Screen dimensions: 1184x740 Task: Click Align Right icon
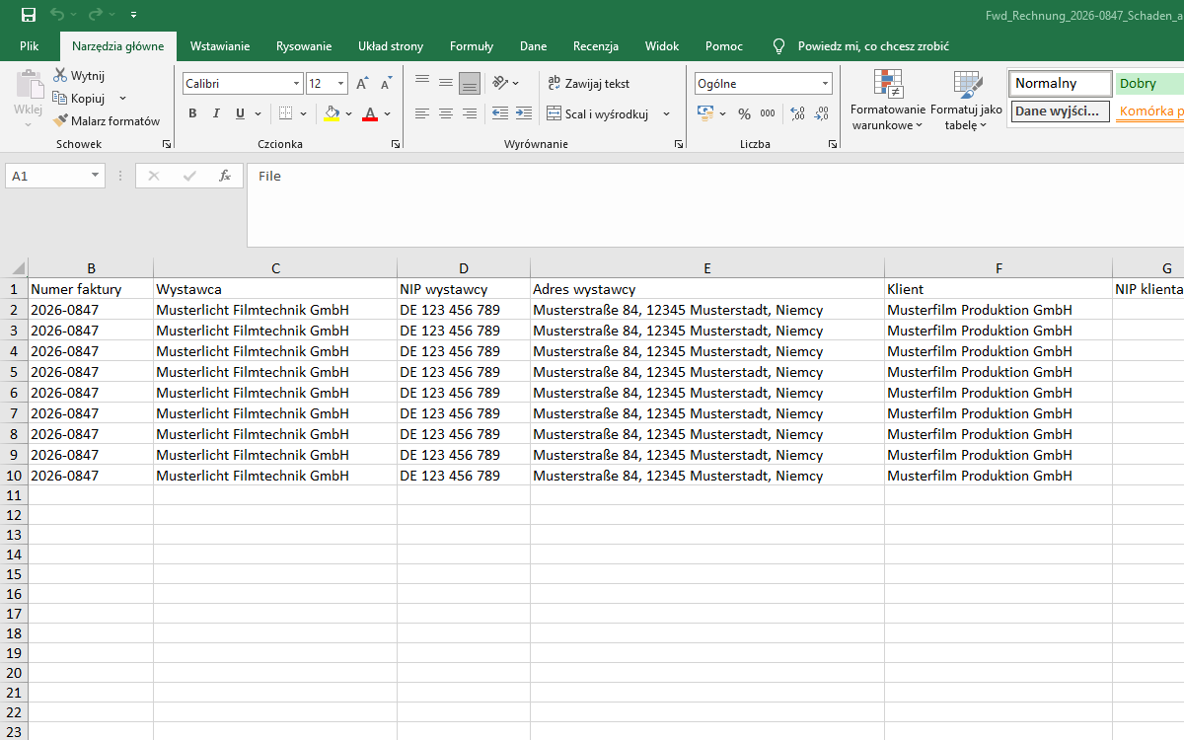pos(470,113)
